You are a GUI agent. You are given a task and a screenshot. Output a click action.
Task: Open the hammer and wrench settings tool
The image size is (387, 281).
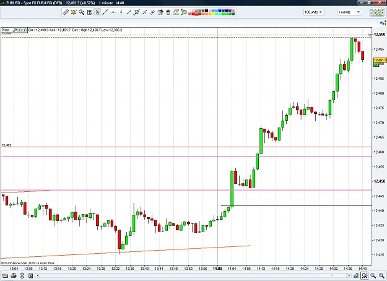pos(160,12)
